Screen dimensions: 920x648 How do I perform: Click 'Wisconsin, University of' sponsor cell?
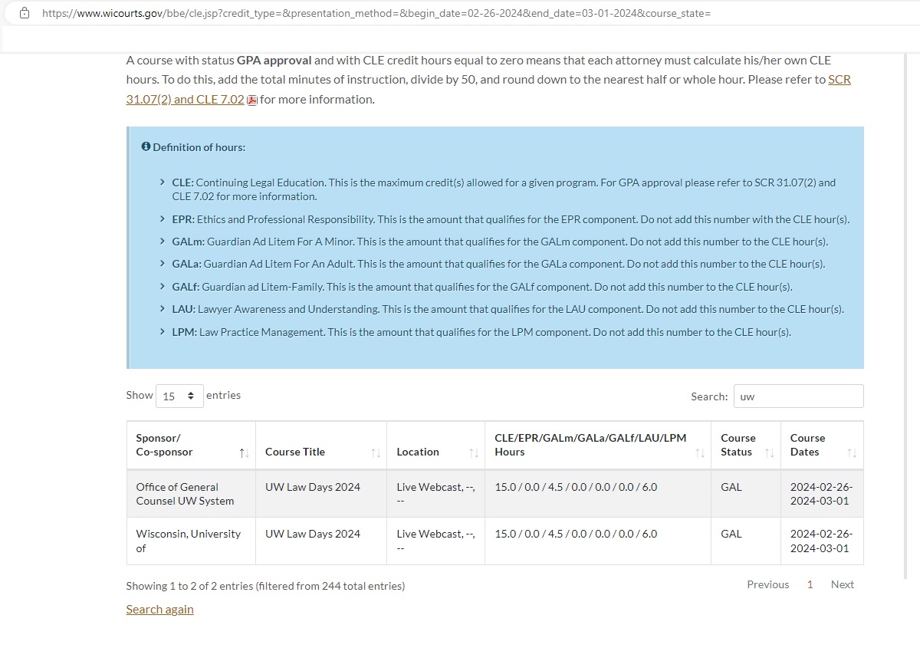coord(191,541)
